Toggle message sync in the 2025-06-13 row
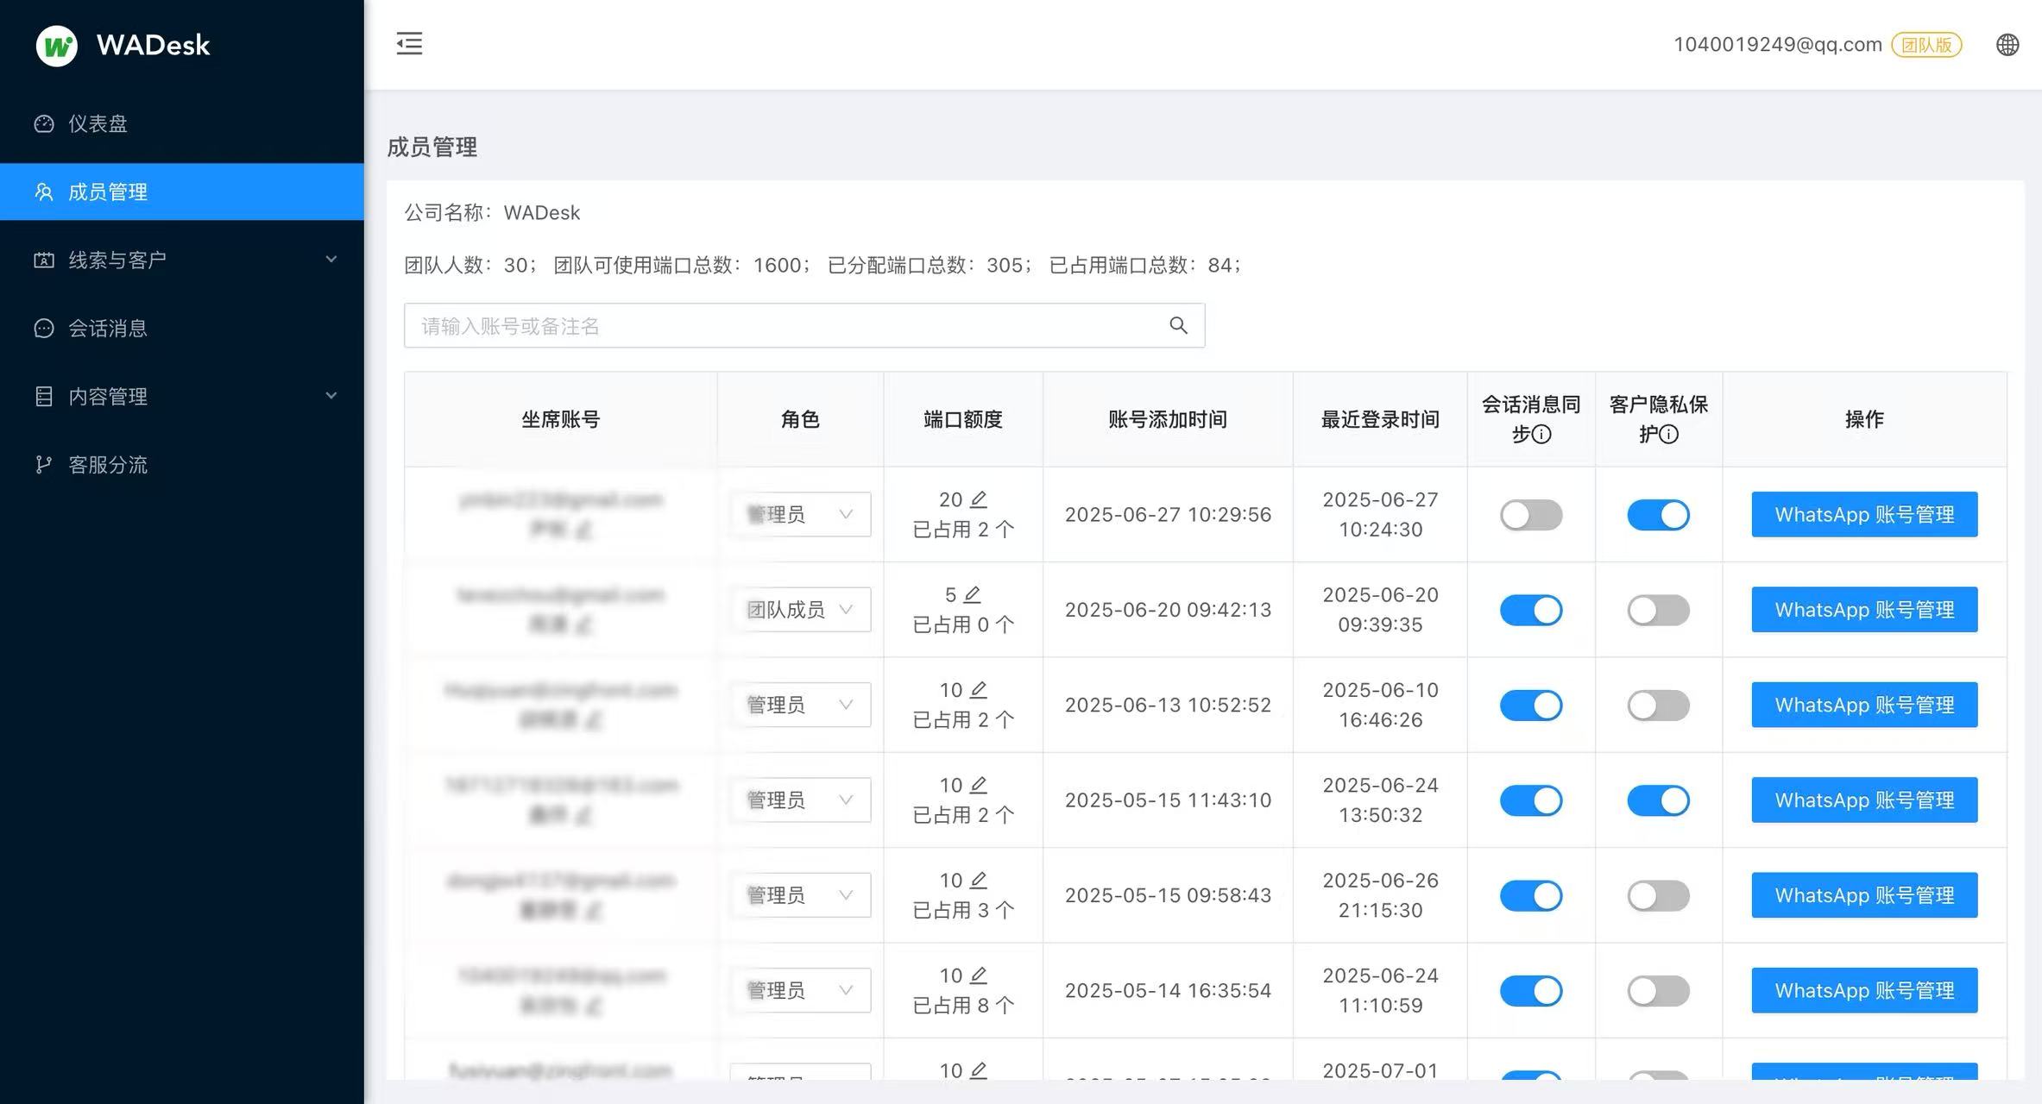The image size is (2042, 1104). (1531, 706)
